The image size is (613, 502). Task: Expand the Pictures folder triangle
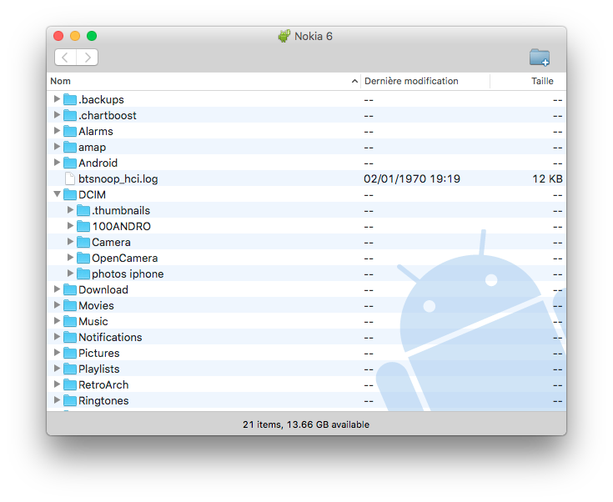coord(57,352)
